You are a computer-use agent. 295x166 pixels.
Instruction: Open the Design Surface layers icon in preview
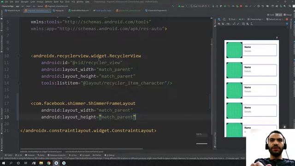pos(219,19)
